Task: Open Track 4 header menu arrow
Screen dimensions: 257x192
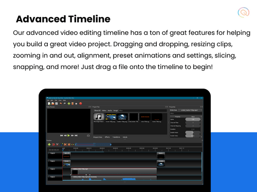Action: tap(49, 161)
